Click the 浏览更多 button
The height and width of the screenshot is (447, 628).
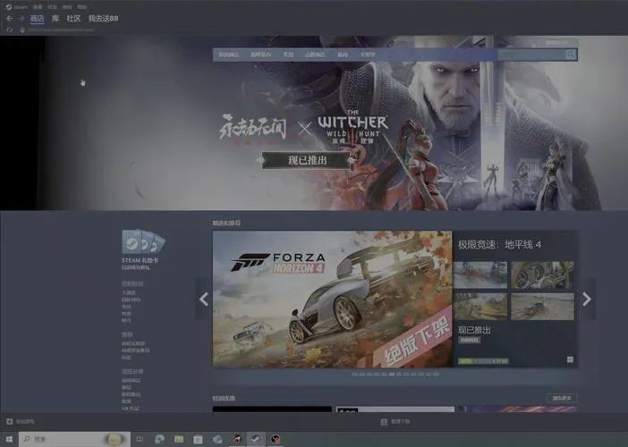tap(562, 398)
